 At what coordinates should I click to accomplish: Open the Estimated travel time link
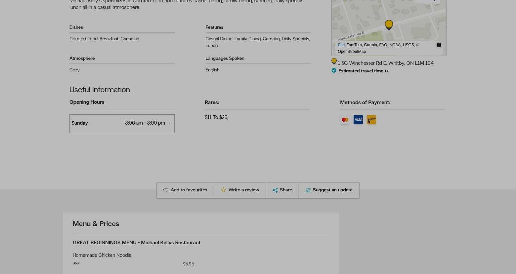tap(363, 71)
